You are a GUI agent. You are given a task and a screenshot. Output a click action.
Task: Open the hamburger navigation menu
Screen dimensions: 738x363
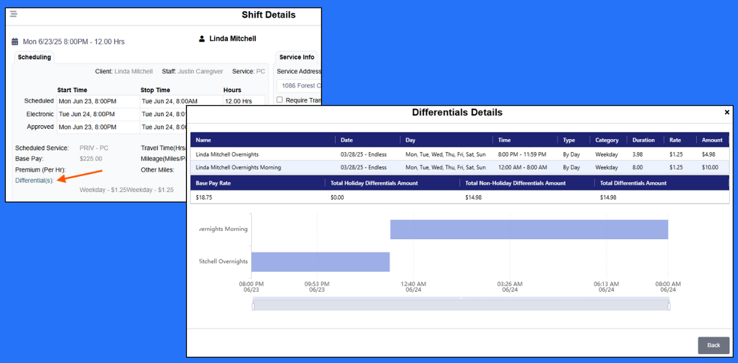(x=13, y=14)
